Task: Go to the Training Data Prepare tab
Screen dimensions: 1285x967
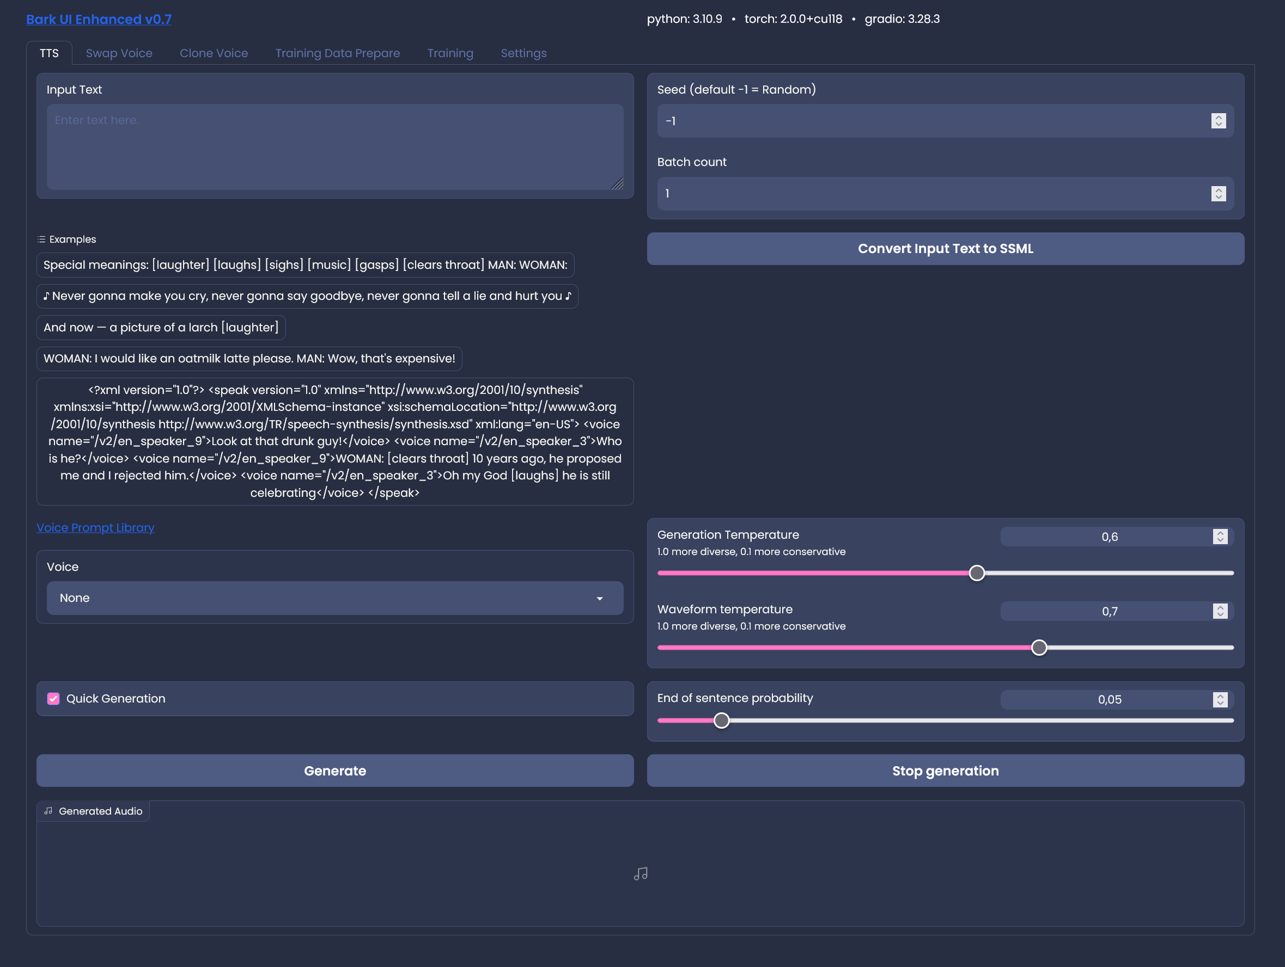Action: point(338,53)
